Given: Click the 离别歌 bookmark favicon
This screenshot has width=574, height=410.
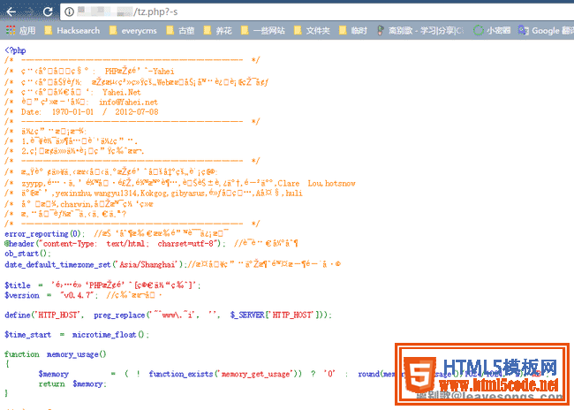Looking at the screenshot, I should point(381,30).
